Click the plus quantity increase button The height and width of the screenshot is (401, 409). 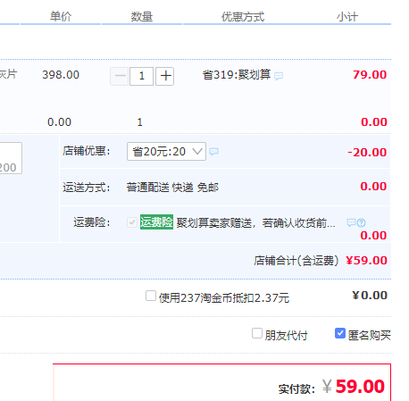click(x=164, y=76)
